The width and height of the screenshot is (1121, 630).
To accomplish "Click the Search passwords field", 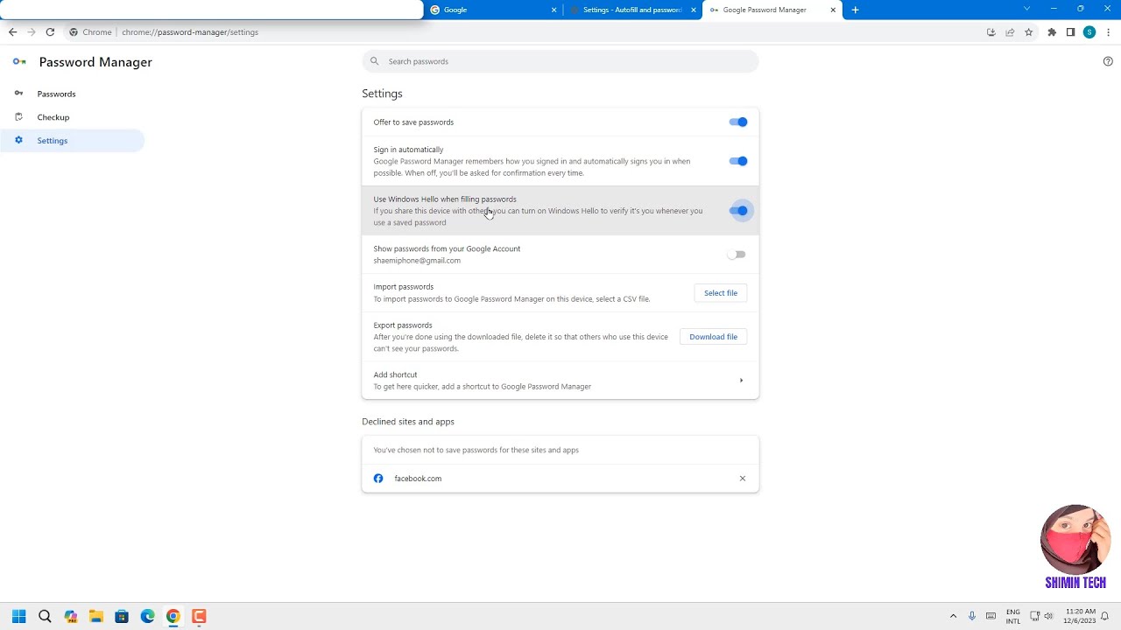I will click(x=560, y=61).
